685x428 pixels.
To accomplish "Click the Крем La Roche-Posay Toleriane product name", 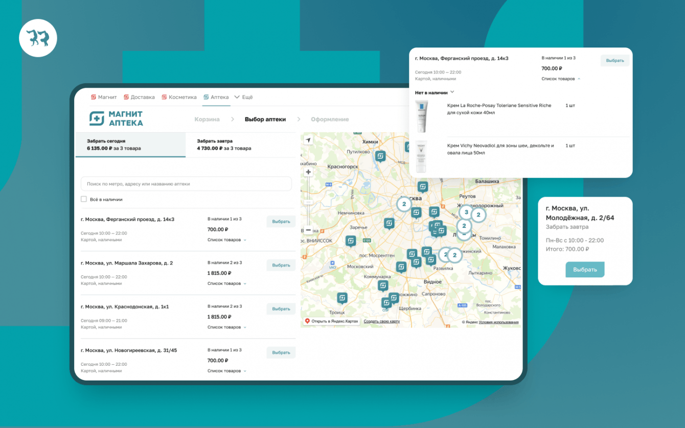I will pos(499,109).
